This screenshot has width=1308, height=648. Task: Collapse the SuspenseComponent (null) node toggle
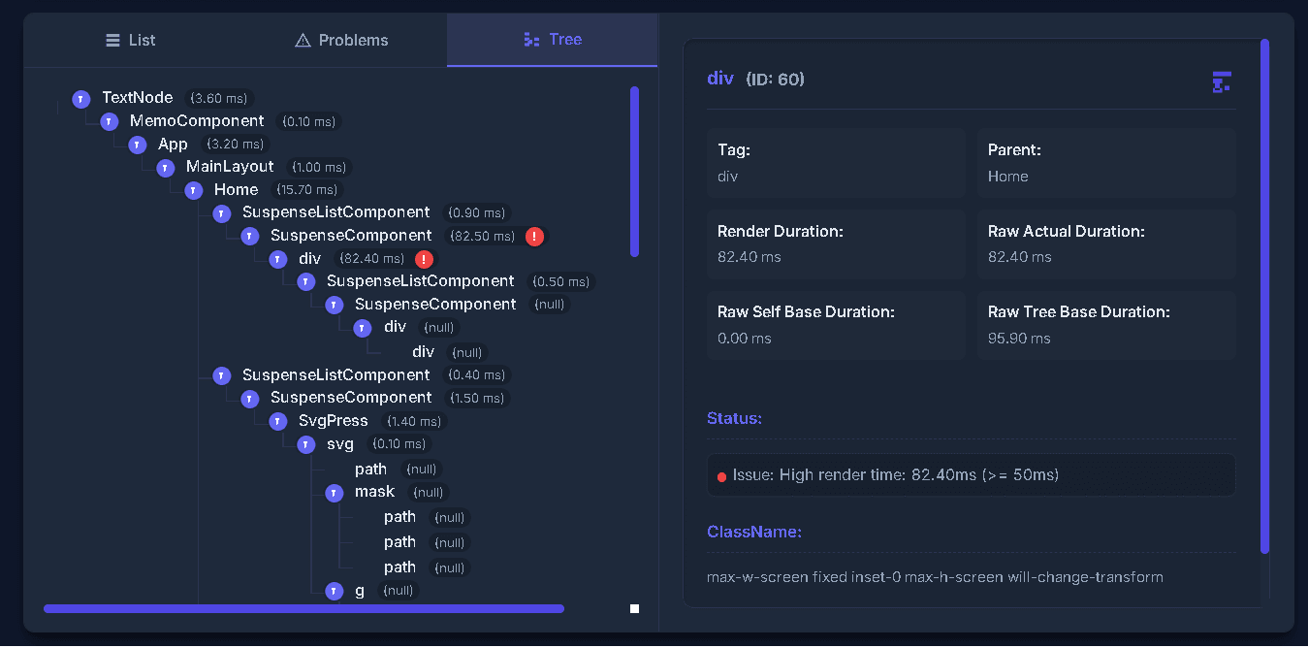(335, 305)
